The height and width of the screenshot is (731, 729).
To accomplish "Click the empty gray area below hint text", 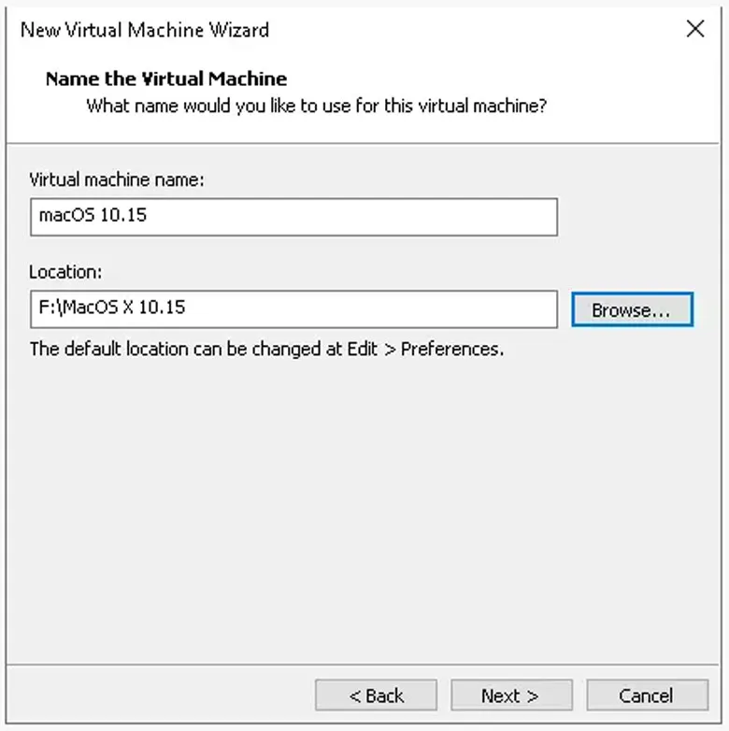I will pos(364,505).
